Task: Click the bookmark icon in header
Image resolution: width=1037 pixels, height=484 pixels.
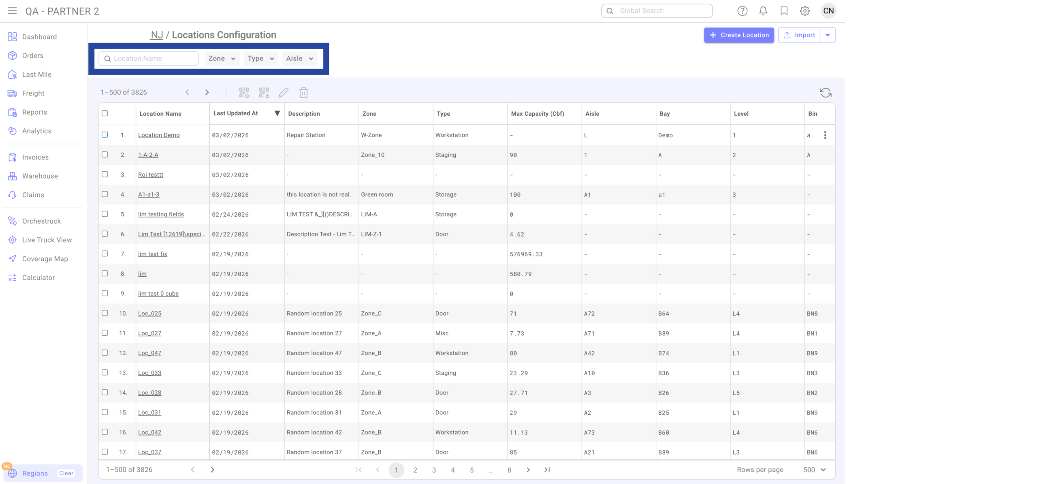Action: tap(784, 11)
